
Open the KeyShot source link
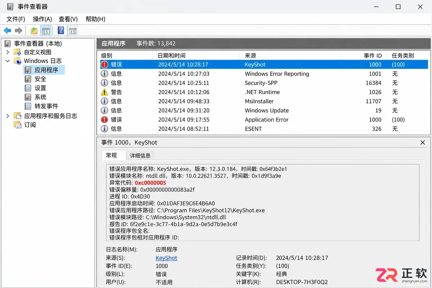pyautogui.click(x=166, y=258)
